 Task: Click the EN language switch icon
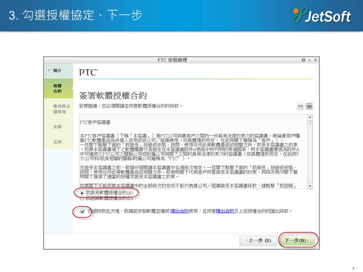tap(301, 106)
